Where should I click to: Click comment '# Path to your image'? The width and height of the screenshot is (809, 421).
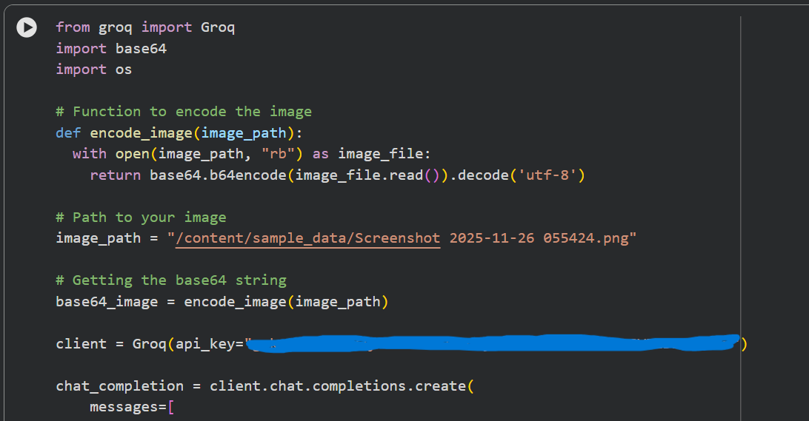(141, 218)
